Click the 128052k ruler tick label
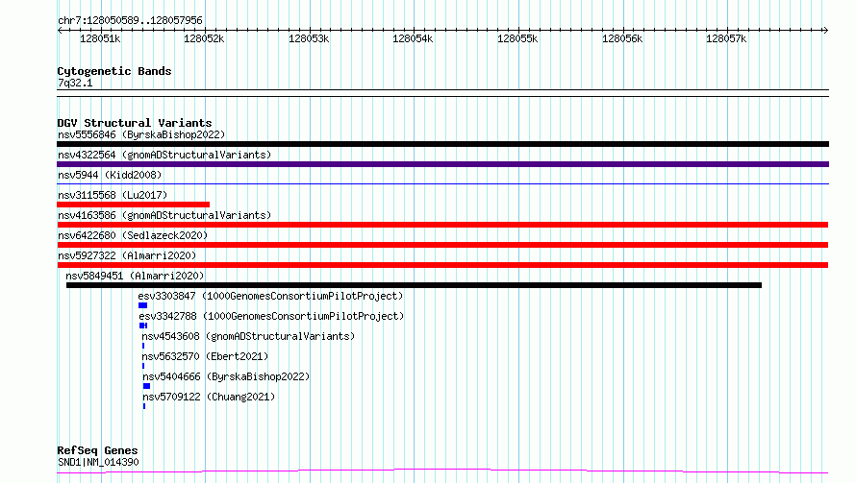 204,38
